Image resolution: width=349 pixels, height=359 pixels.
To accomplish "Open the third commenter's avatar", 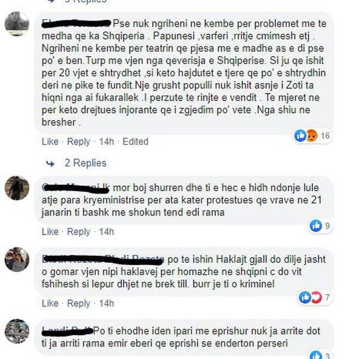I will pyautogui.click(x=17, y=259).
